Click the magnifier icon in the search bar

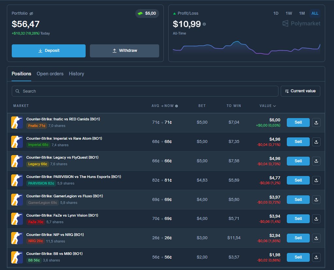(17, 91)
